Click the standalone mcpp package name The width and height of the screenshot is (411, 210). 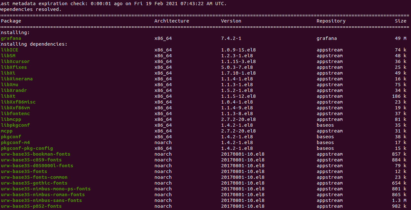(x=6, y=131)
